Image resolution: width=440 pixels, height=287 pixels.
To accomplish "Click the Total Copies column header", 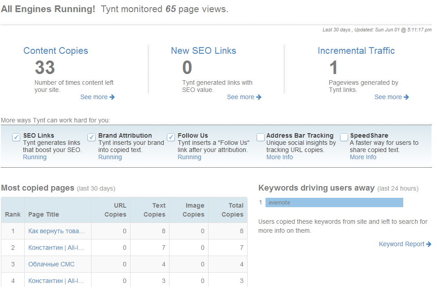I will point(232,210).
